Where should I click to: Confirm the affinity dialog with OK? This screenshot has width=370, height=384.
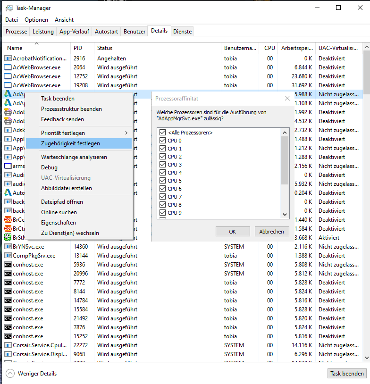click(232, 232)
